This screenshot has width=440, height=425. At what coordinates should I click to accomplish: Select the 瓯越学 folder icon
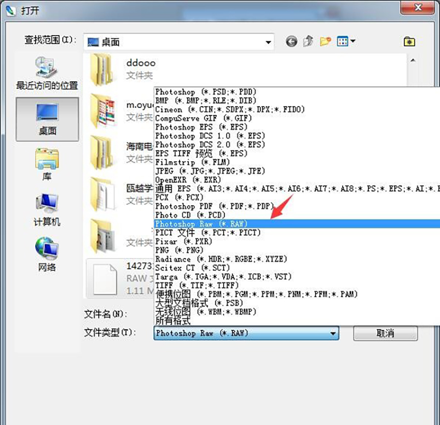[x=102, y=194]
